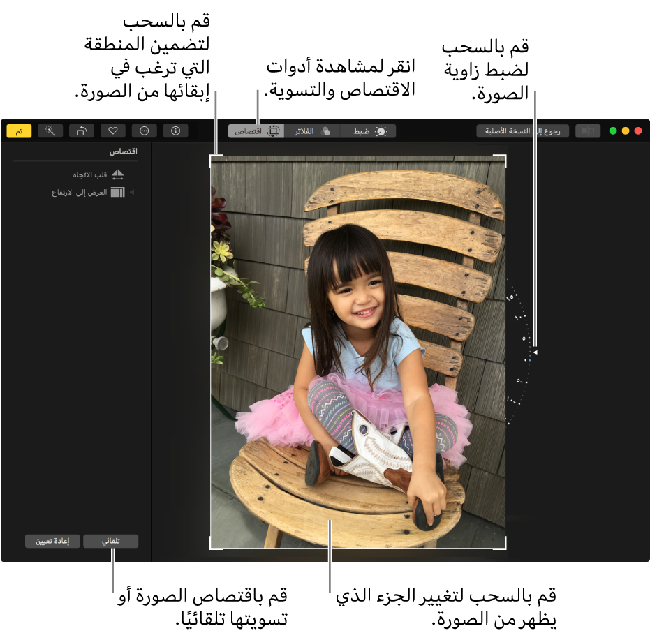Switch to the ضبط (Adjust) tab
Viewport: 650px width, 633px height.
pos(368,131)
